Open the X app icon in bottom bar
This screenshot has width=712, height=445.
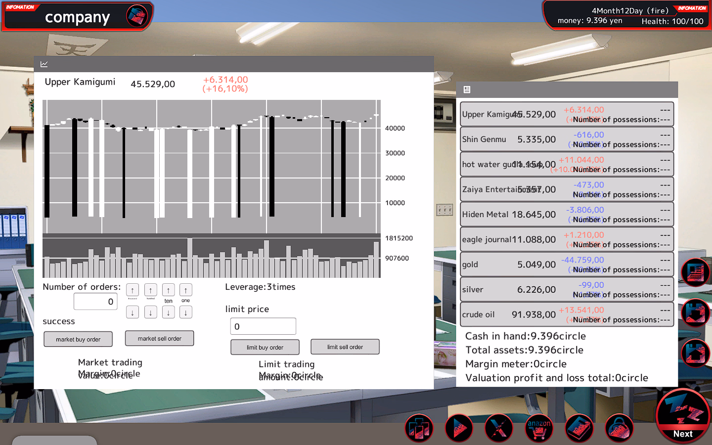[499, 428]
